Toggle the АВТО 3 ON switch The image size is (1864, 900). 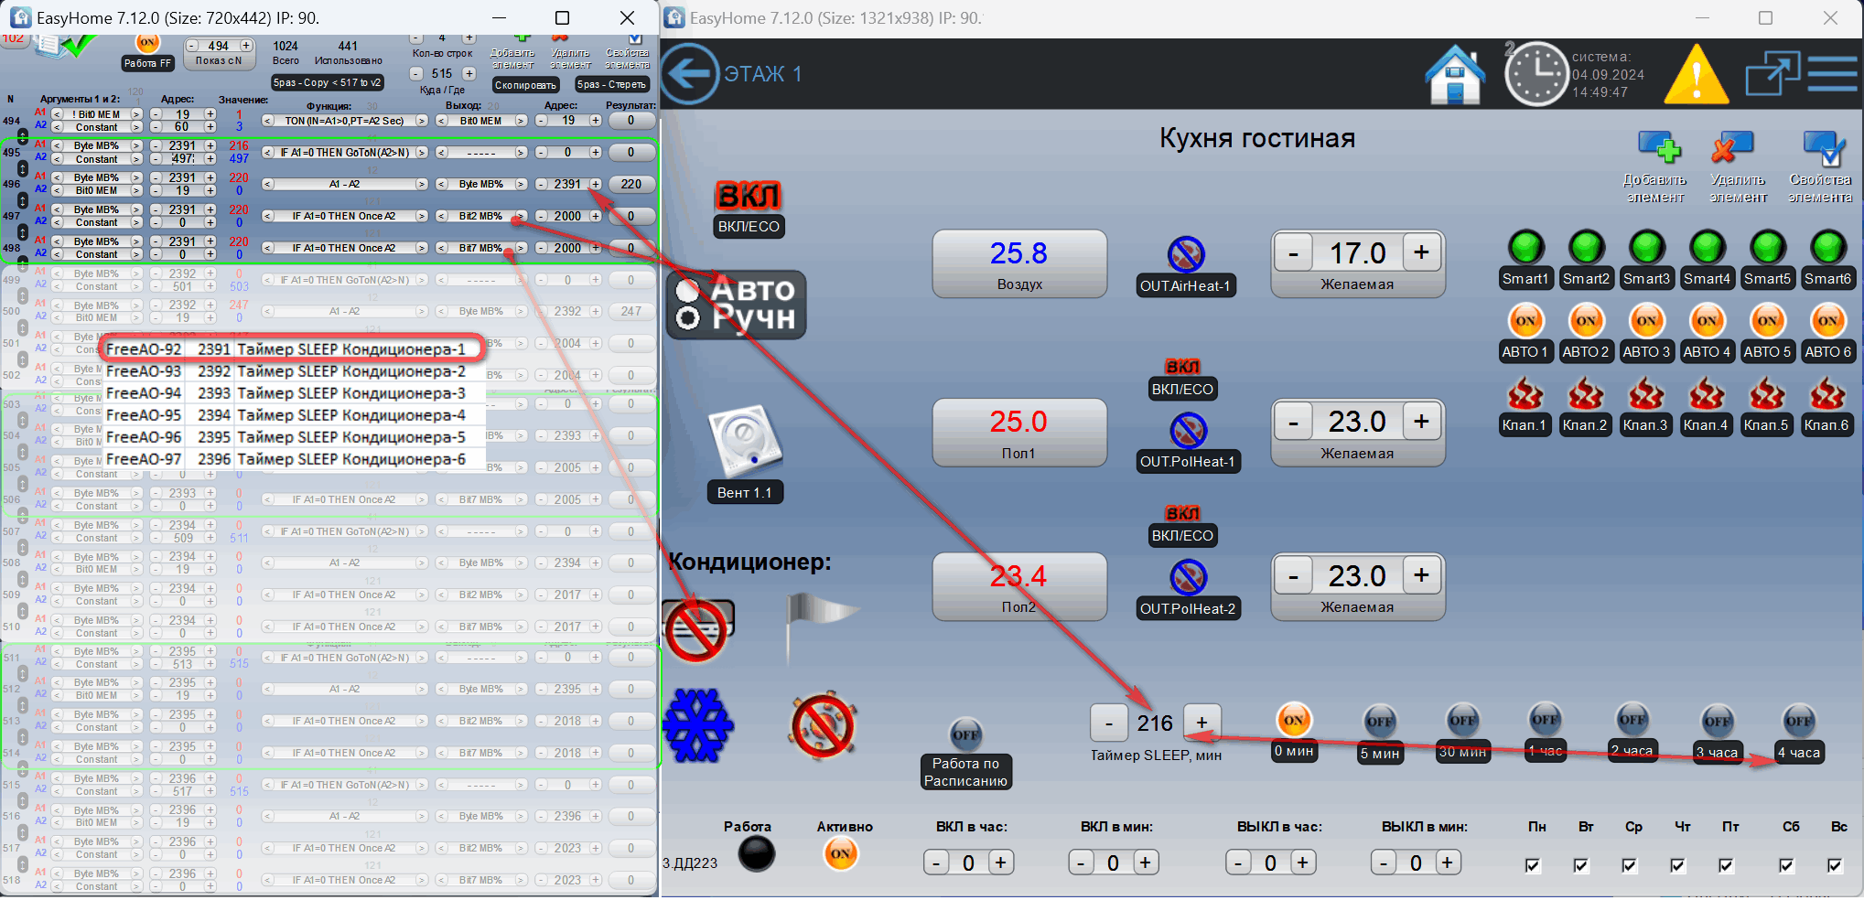[1645, 321]
